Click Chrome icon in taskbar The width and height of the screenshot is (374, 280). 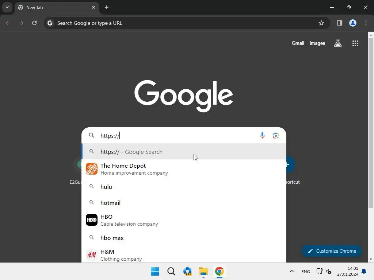219,271
